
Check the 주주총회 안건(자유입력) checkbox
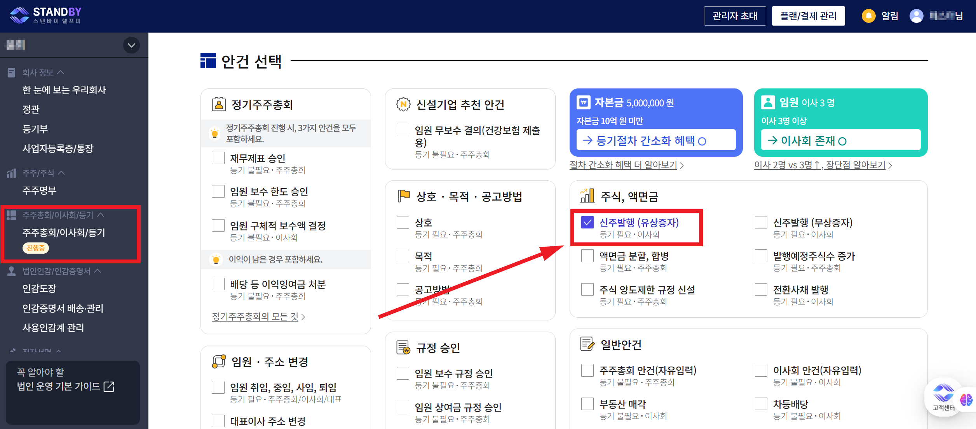coord(587,370)
